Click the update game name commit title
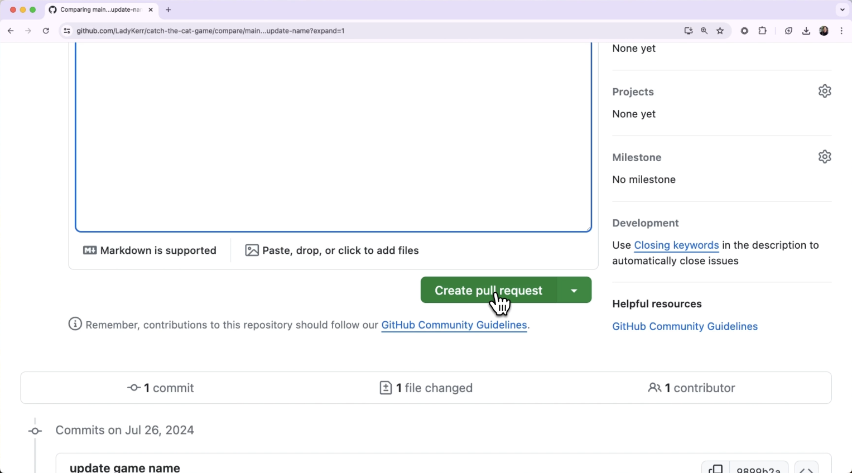852x473 pixels. point(124,467)
